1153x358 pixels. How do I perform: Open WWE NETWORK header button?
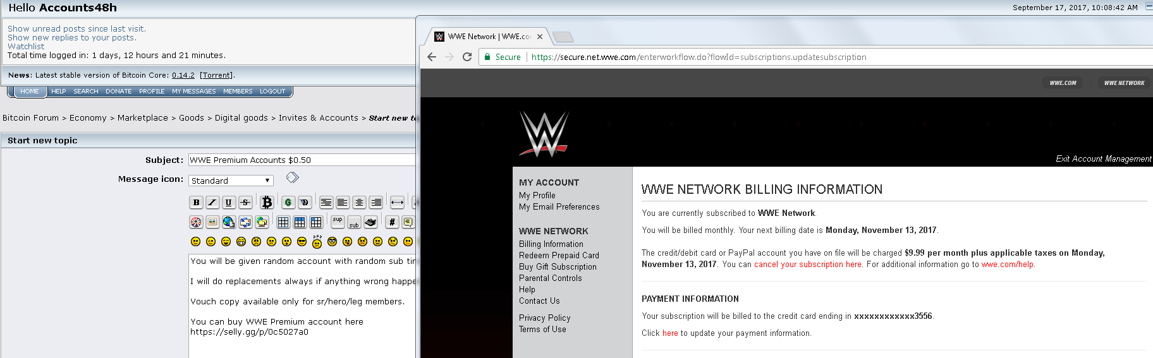[1124, 83]
